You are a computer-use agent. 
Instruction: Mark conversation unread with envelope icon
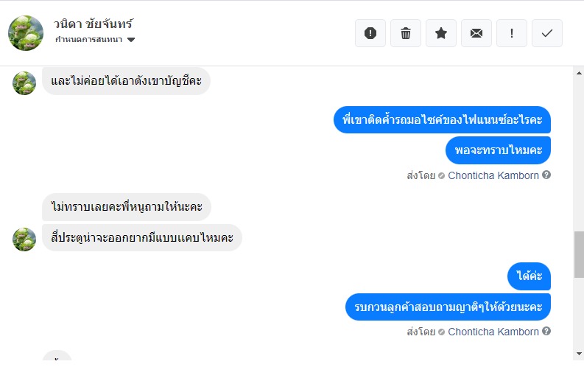476,33
